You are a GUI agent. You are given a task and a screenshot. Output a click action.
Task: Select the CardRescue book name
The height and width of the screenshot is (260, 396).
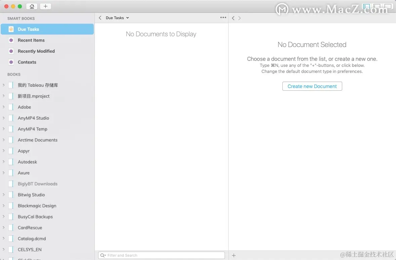click(30, 228)
